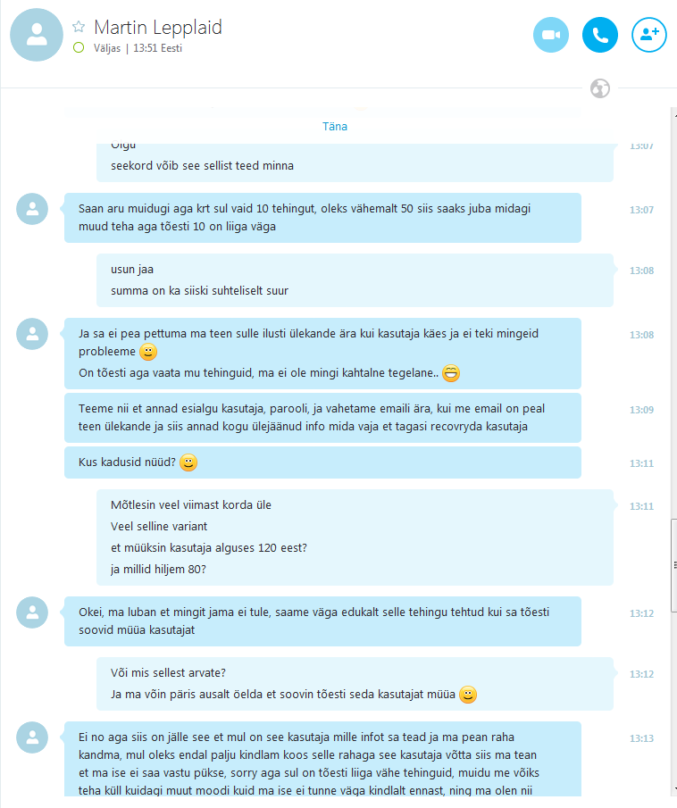Click the grinning emoticon after 'kahtalne tegelane..'

[451, 373]
